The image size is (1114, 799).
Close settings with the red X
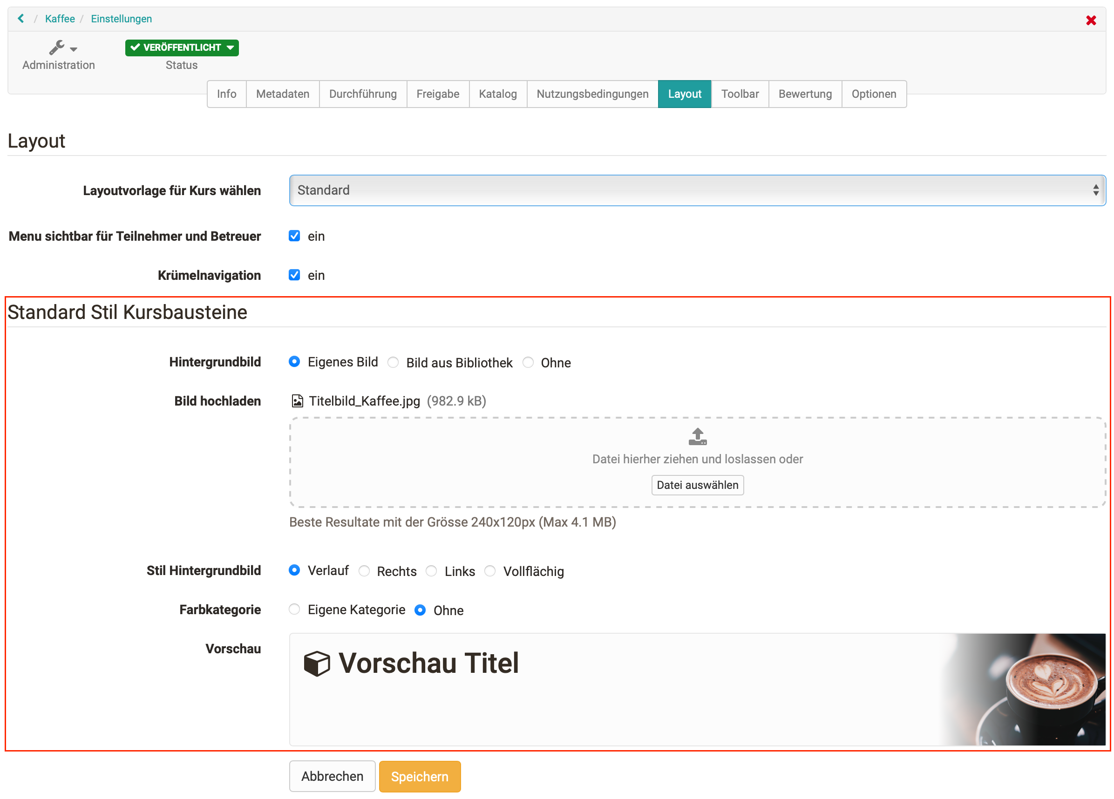pos(1090,20)
